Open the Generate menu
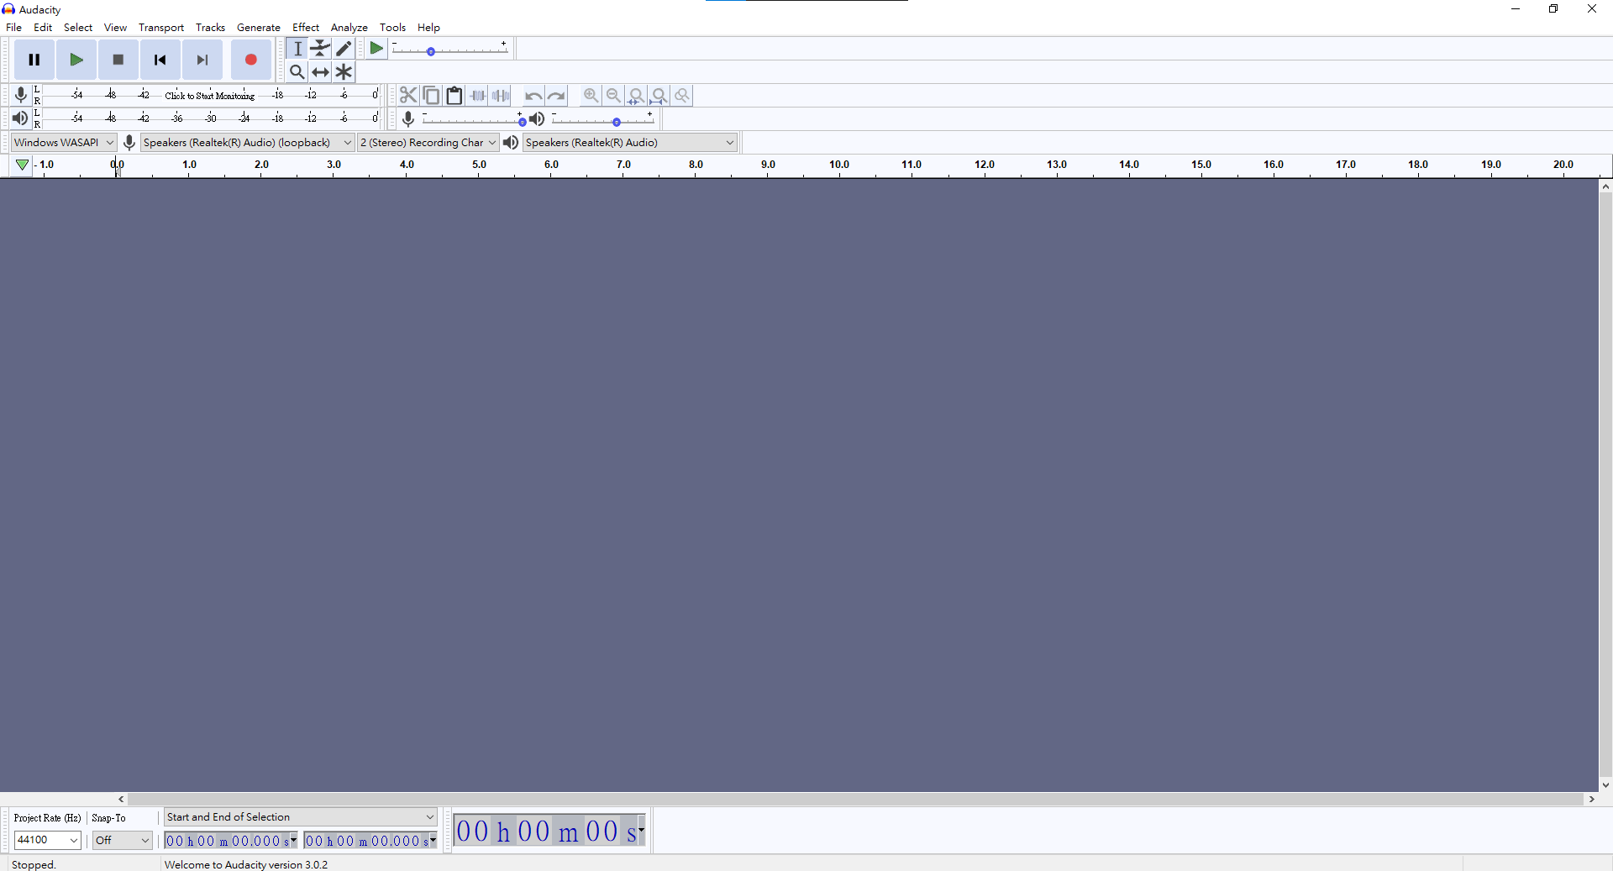1613x871 pixels. (258, 28)
